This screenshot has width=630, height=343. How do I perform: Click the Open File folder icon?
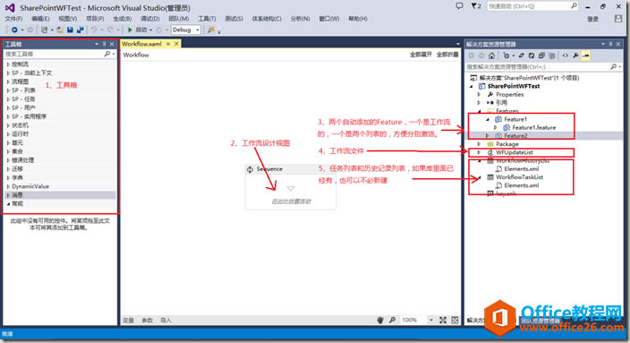click(60, 30)
